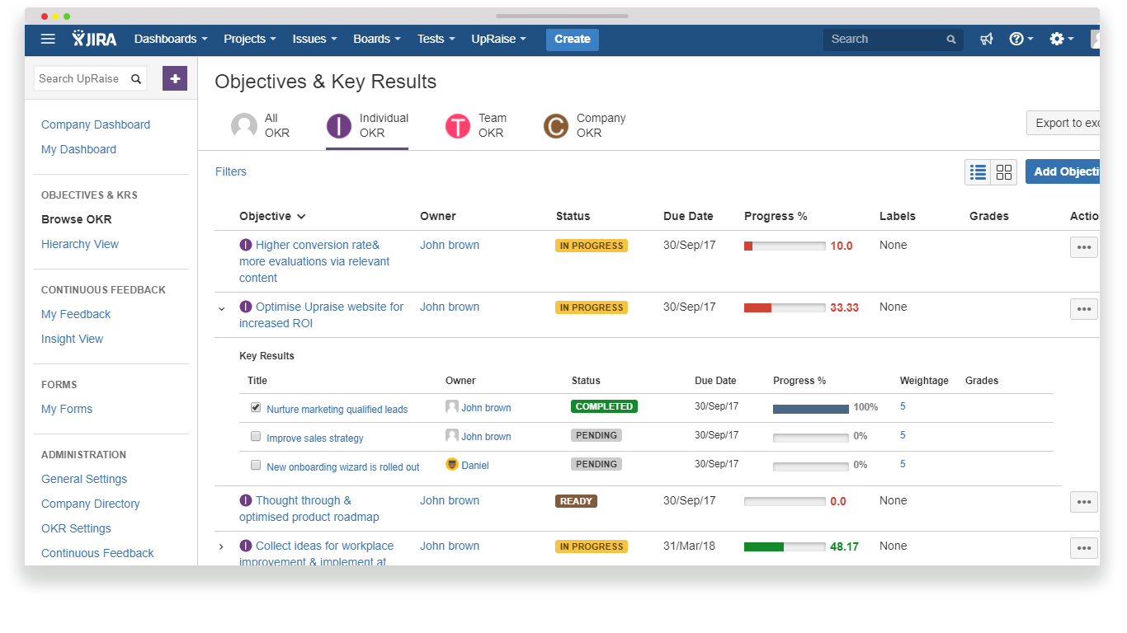Viewport: 1127px width, 633px height.
Task: Open the actions menu for Optimise Upraise website objective
Action: click(1083, 308)
